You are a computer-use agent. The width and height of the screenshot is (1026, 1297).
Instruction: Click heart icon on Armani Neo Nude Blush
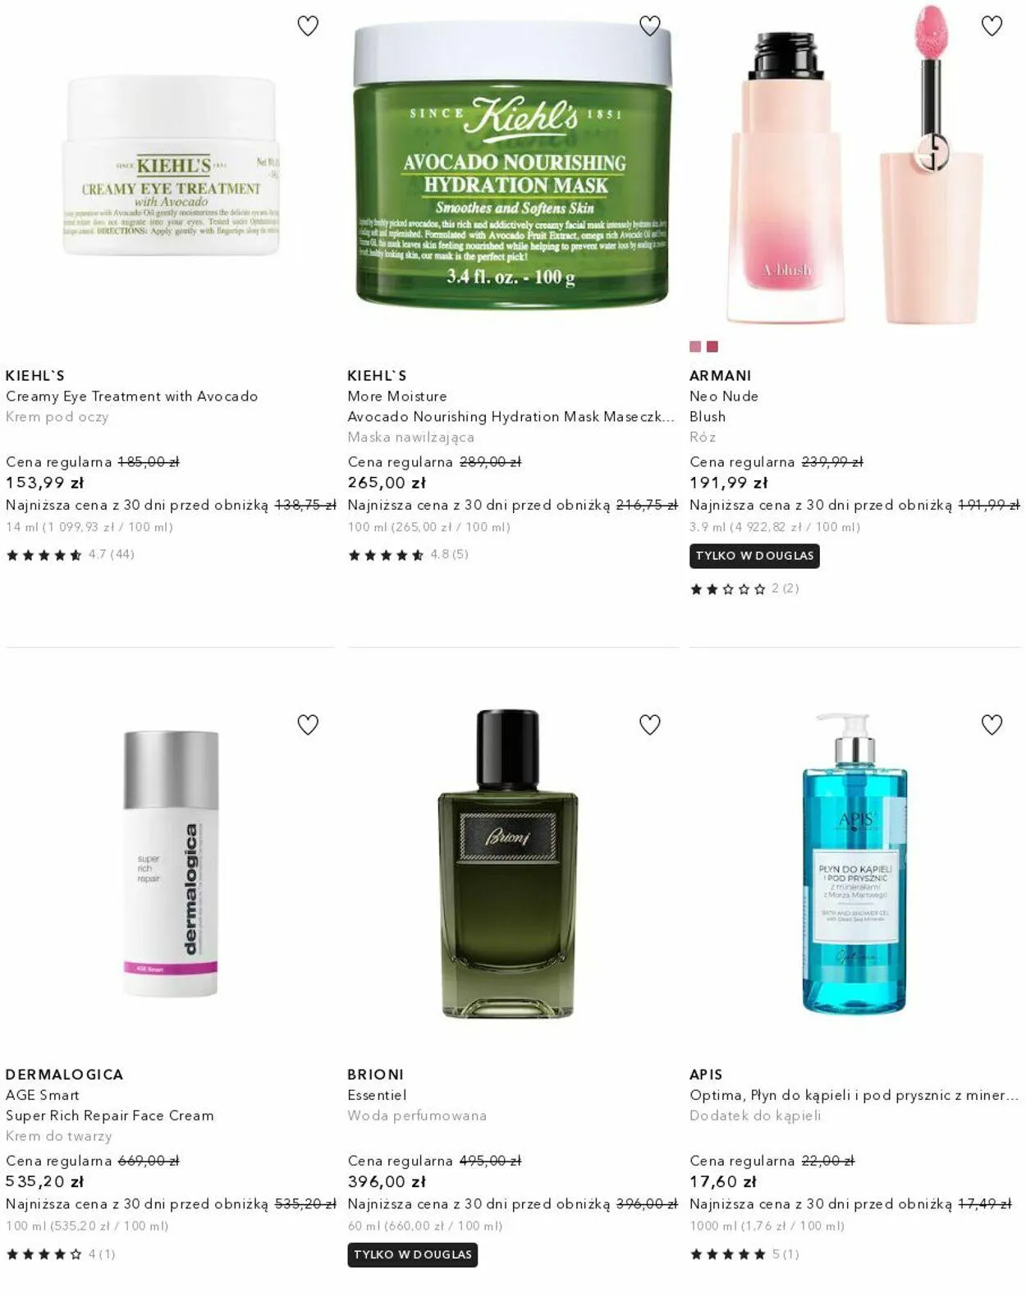(992, 26)
